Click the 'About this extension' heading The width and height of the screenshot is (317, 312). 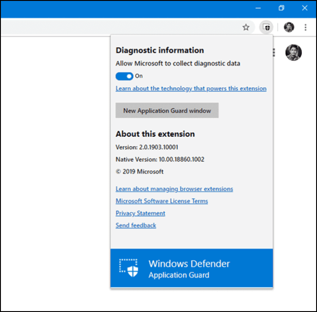point(155,134)
